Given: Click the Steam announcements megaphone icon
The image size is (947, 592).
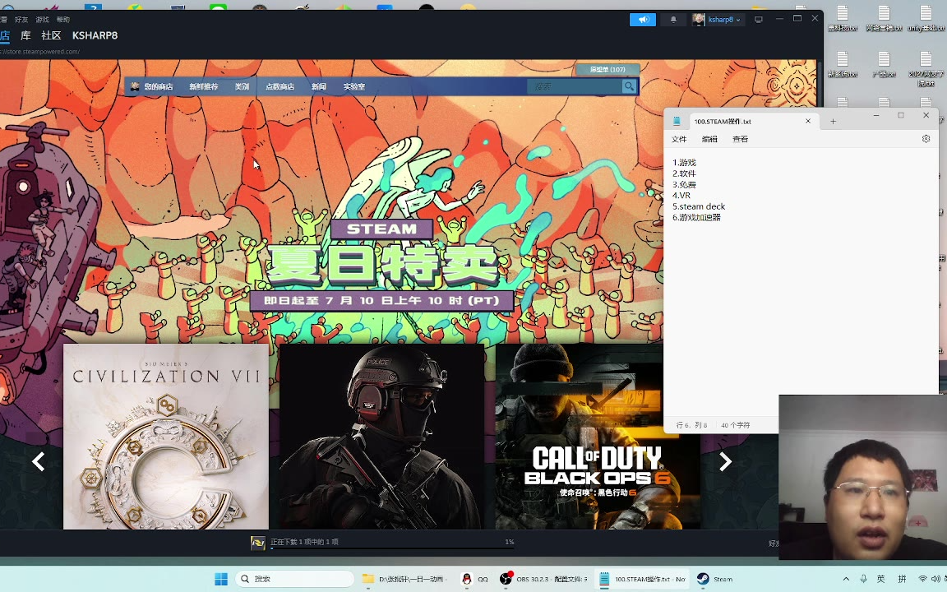Looking at the screenshot, I should pos(643,20).
